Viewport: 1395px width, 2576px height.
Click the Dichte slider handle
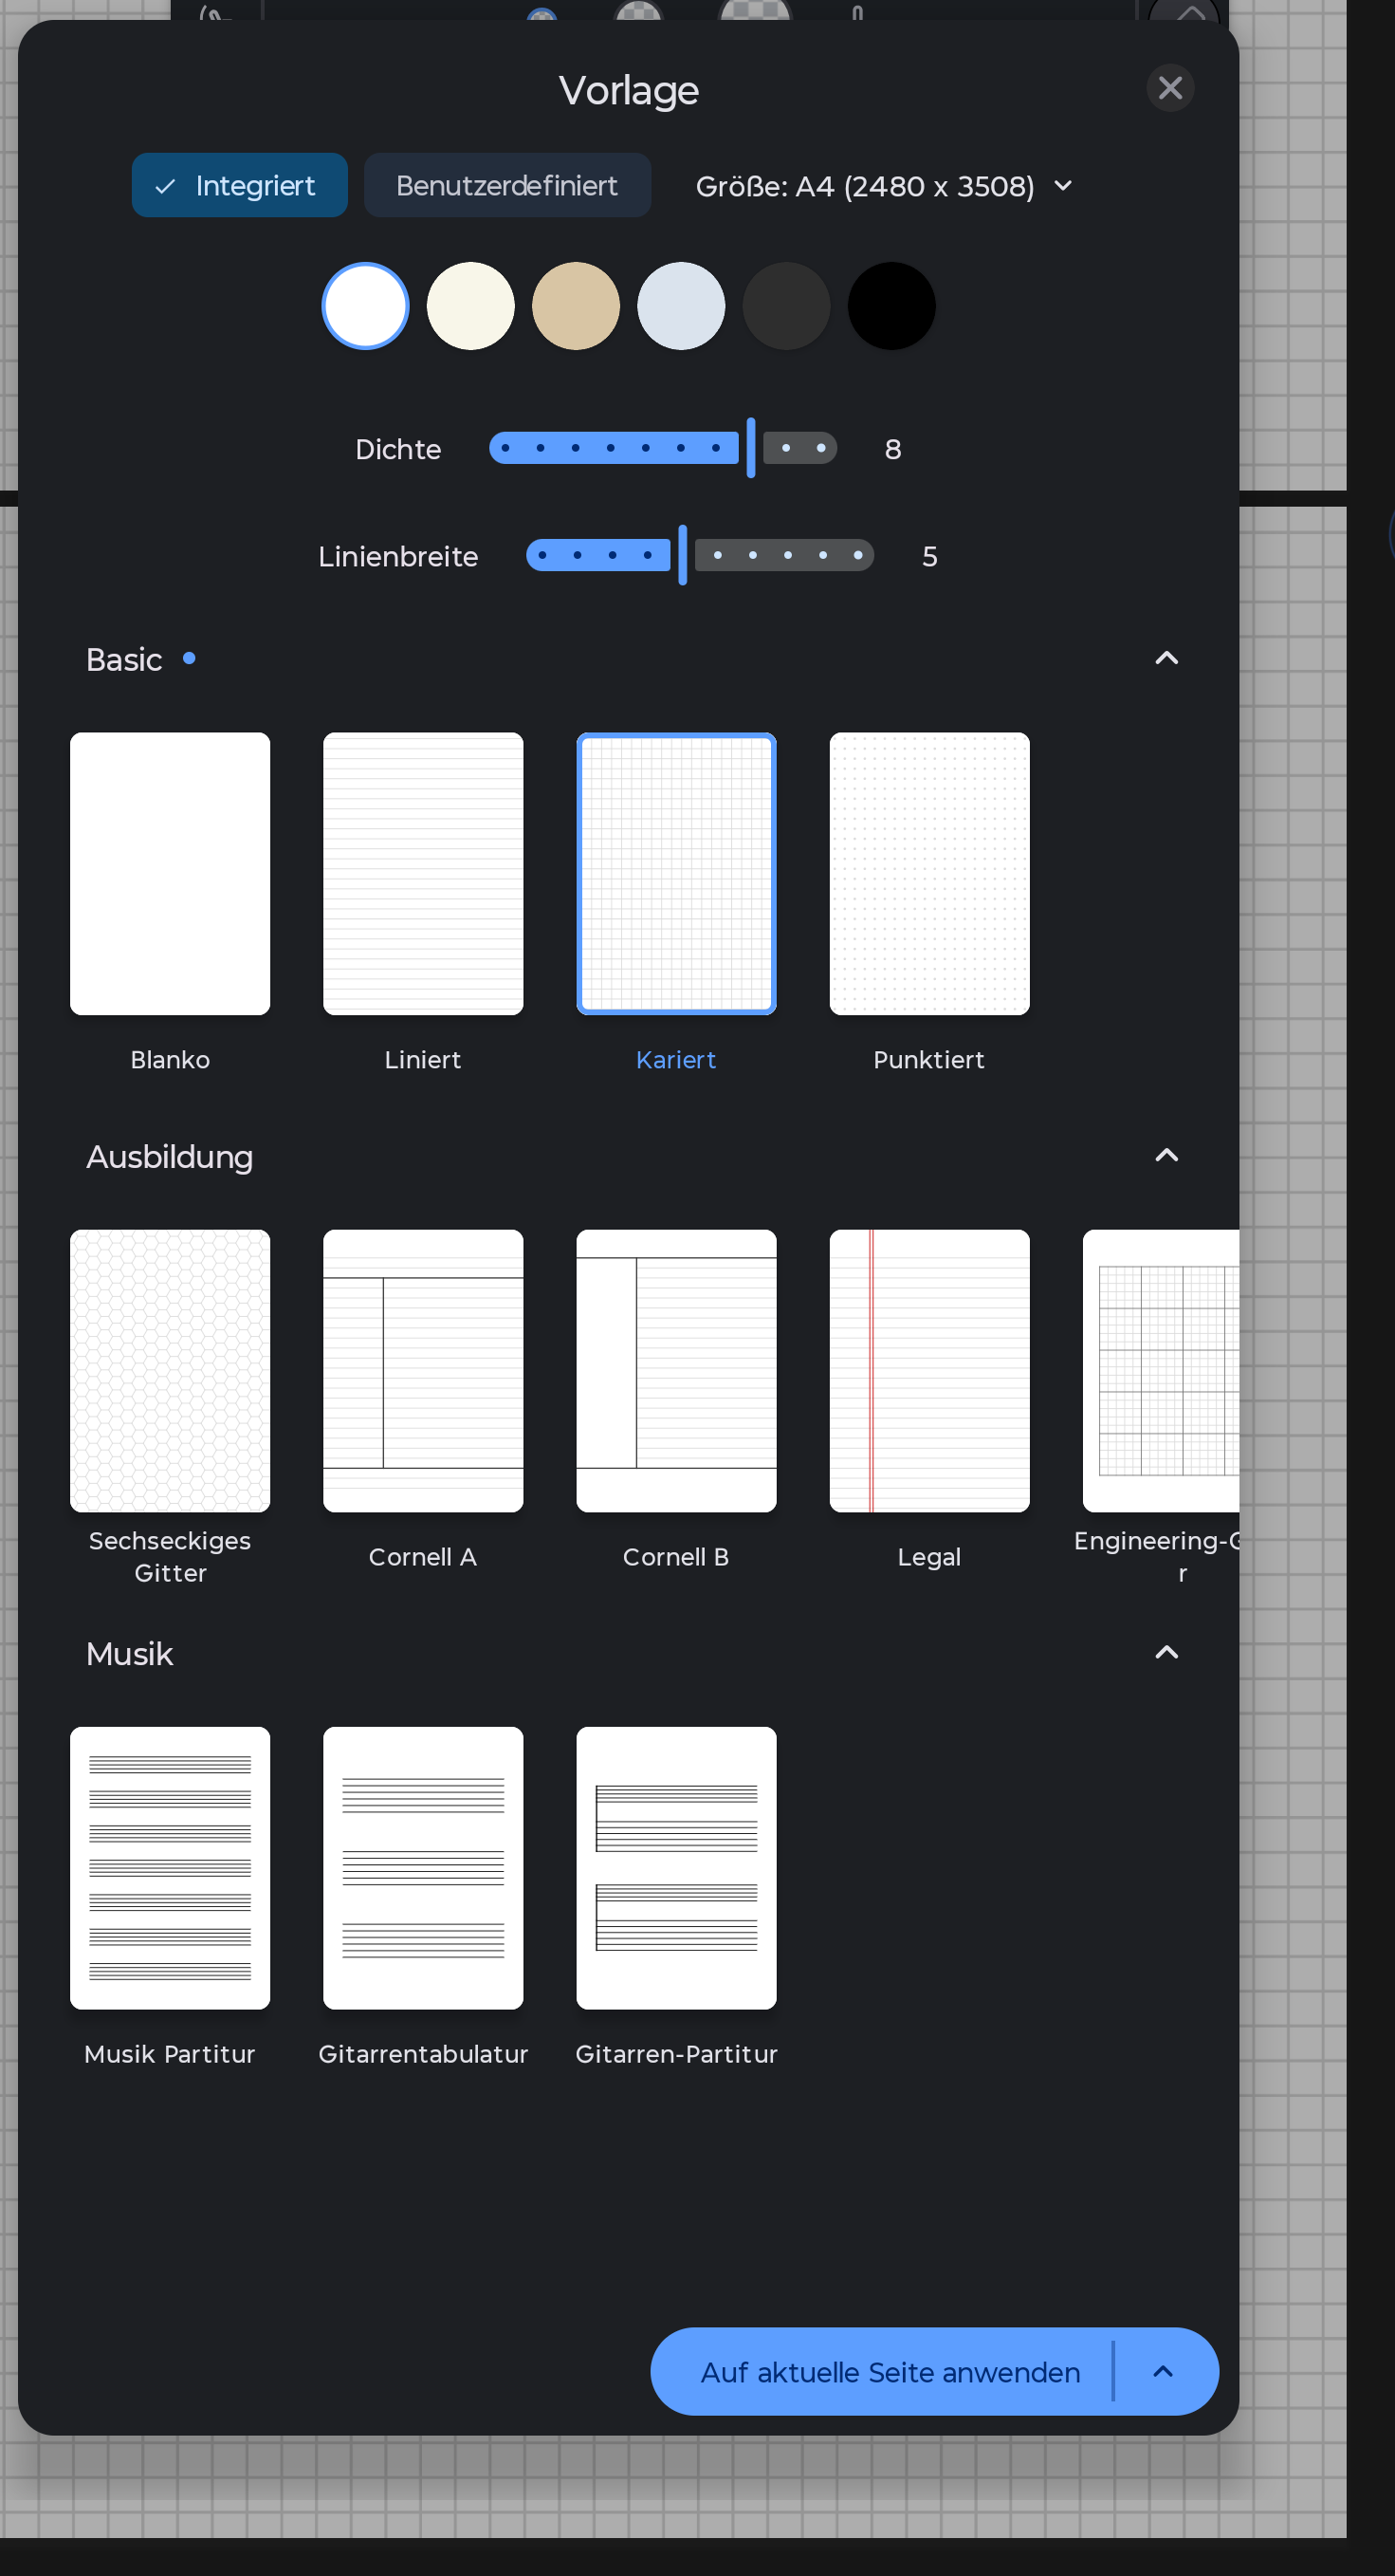750,448
